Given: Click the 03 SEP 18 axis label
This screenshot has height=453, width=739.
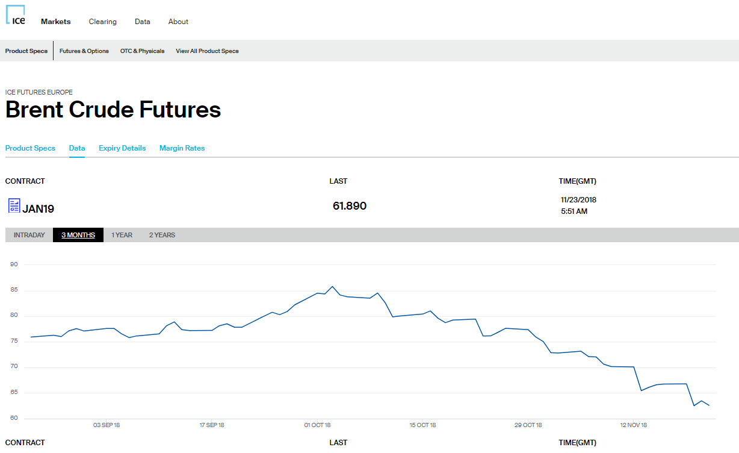Looking at the screenshot, I should click(107, 425).
